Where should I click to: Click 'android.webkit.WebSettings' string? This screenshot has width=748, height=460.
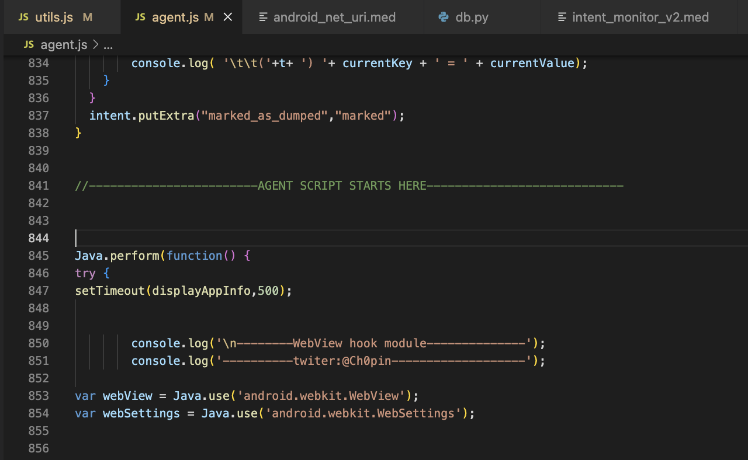pyautogui.click(x=363, y=413)
